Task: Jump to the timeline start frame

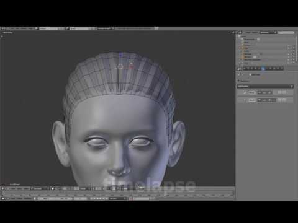Action: [92, 199]
